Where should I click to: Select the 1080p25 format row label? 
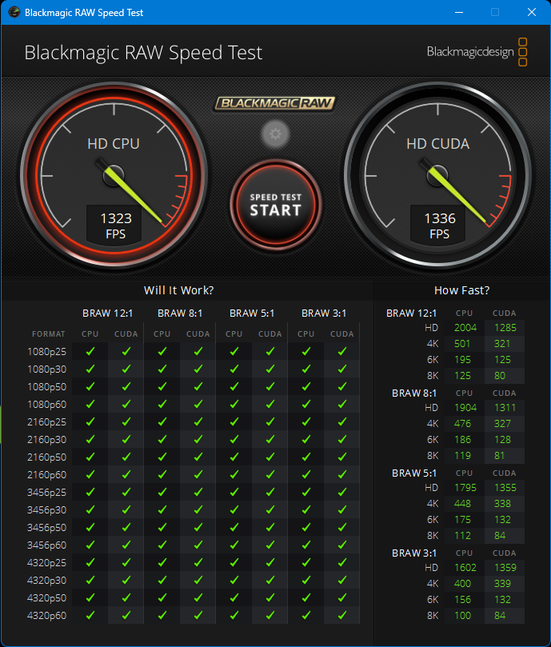(46, 352)
